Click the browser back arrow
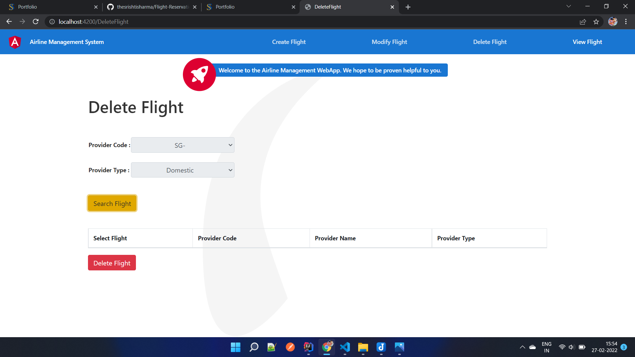 click(x=9, y=21)
